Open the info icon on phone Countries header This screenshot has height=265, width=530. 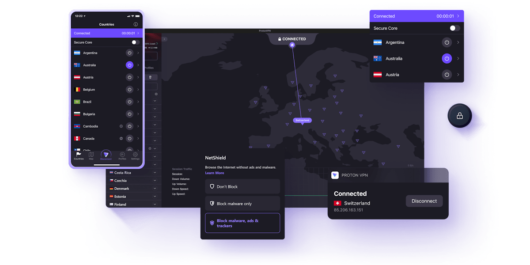click(x=136, y=24)
